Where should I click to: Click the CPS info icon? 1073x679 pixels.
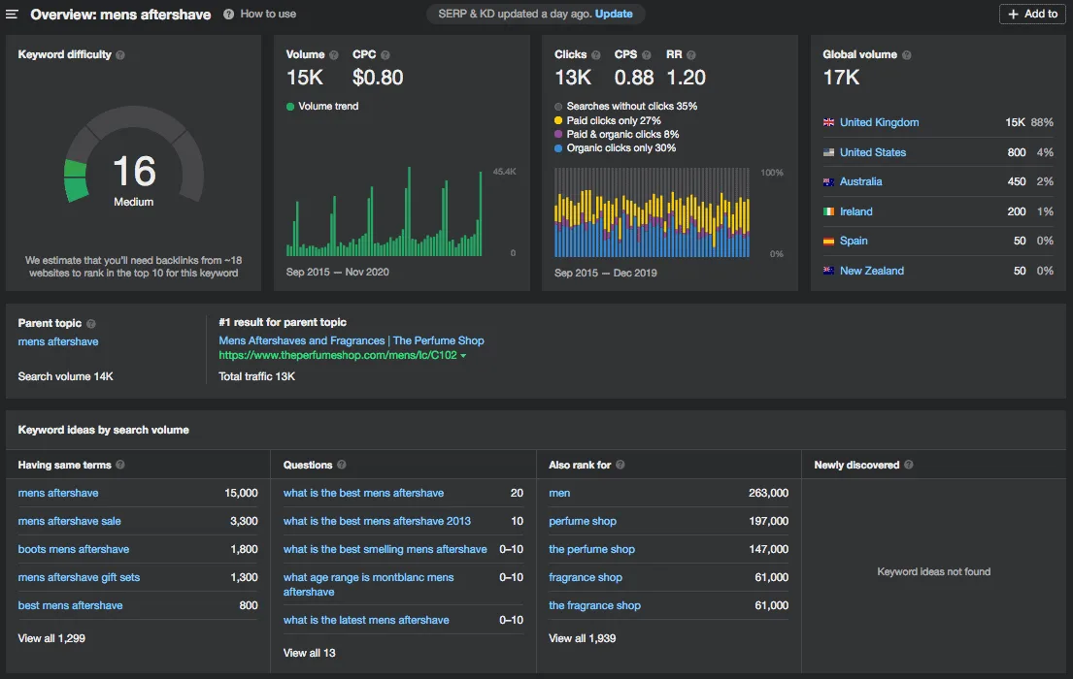[647, 54]
